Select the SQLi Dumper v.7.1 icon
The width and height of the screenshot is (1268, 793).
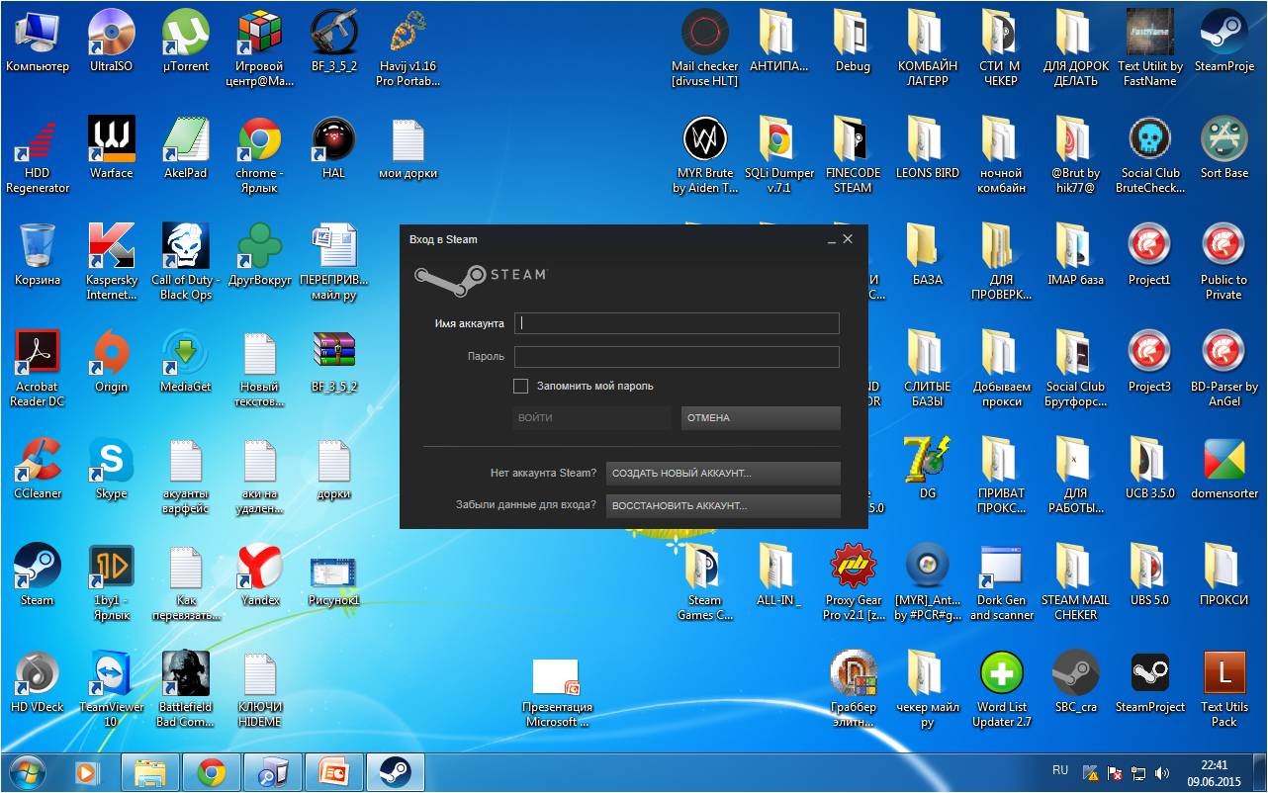[778, 155]
